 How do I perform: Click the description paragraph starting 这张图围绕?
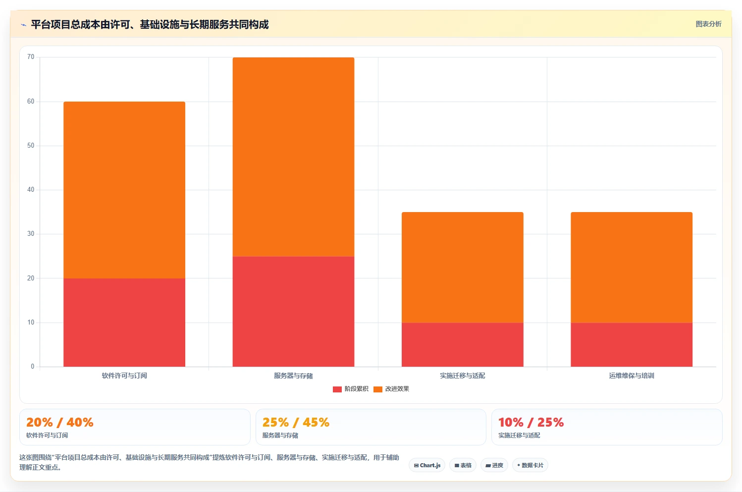click(x=209, y=462)
